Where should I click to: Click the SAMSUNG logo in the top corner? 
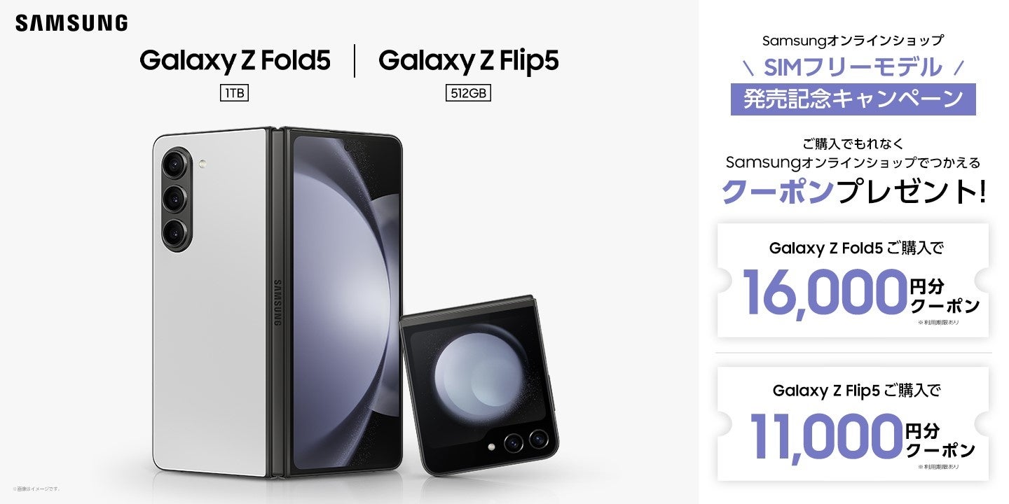(71, 23)
